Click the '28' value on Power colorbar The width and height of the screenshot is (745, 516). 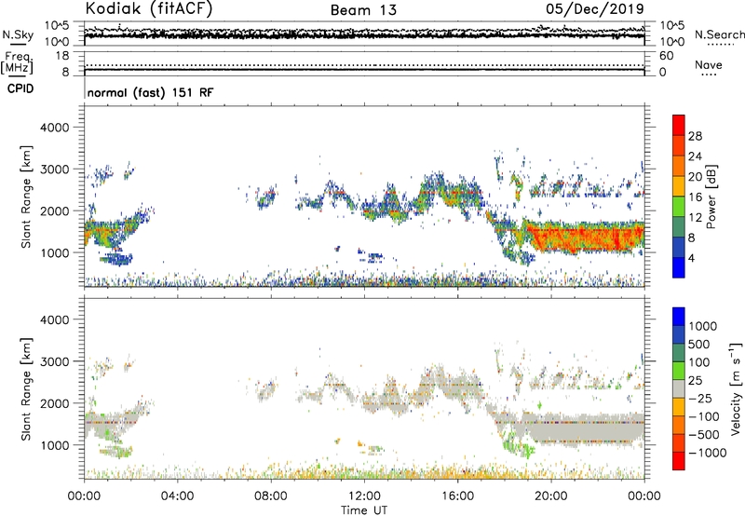point(695,136)
